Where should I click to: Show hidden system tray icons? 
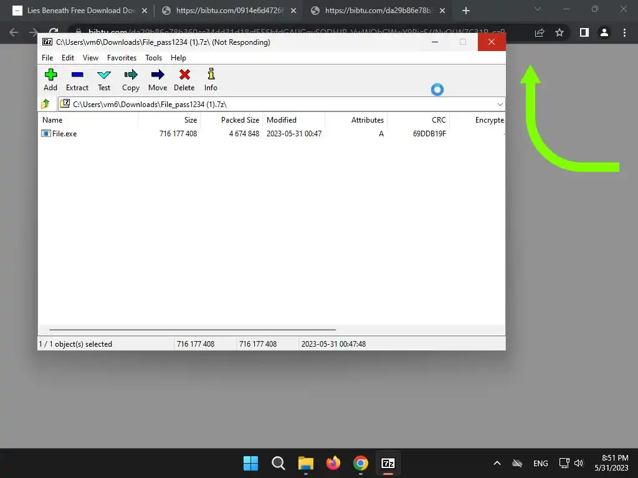pyautogui.click(x=497, y=463)
